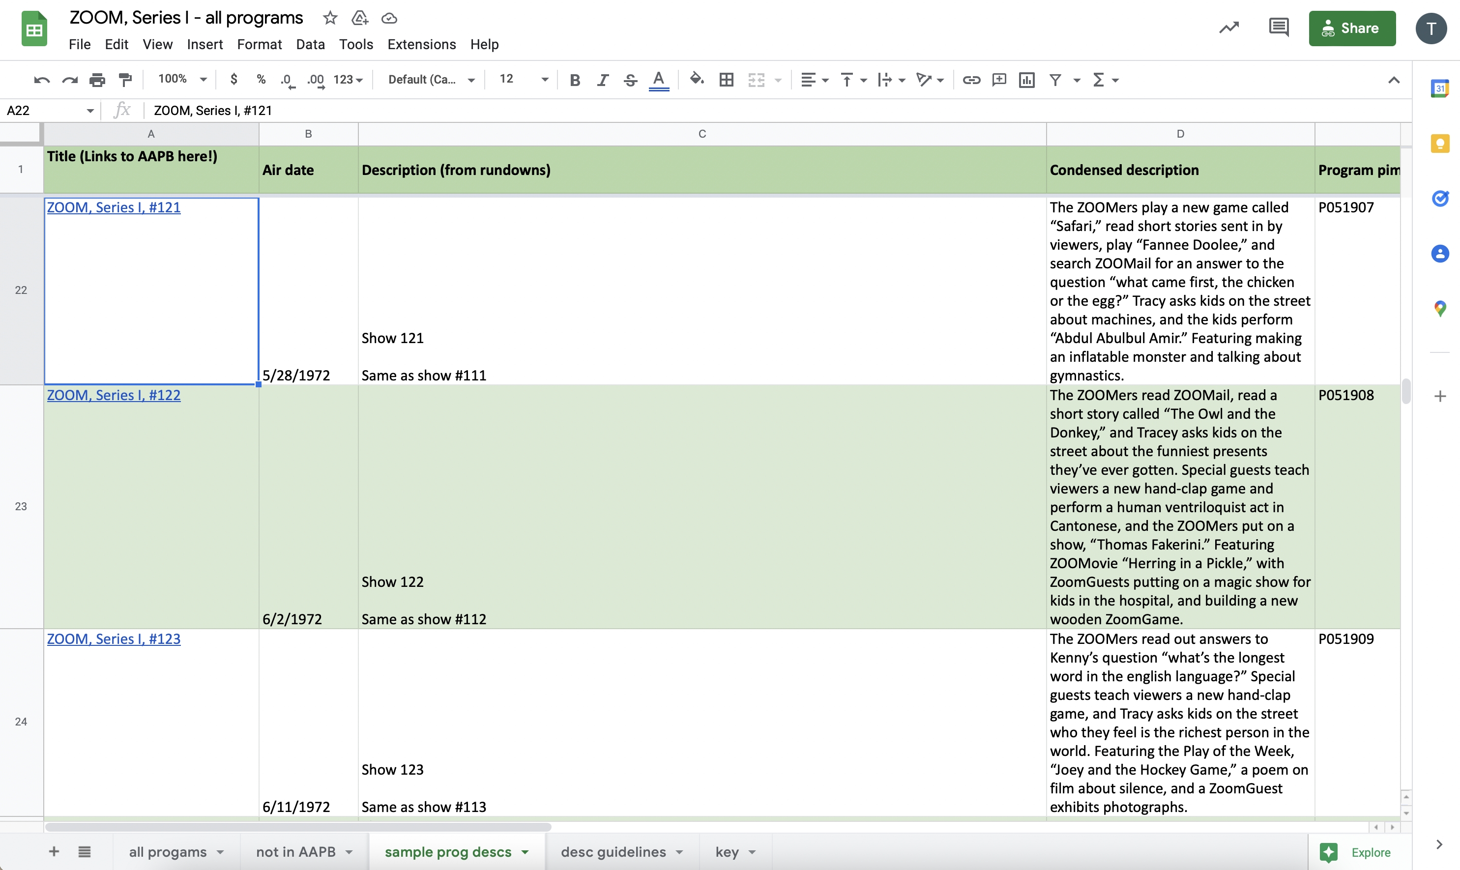
Task: Click the print icon
Action: pyautogui.click(x=97, y=80)
